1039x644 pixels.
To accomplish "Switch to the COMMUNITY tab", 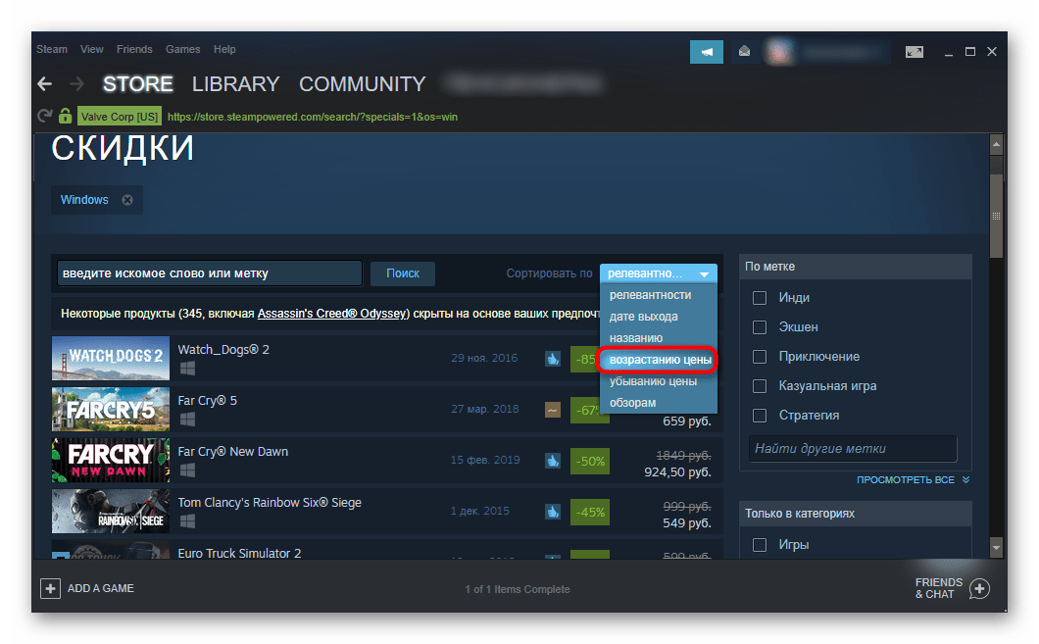I will (362, 84).
